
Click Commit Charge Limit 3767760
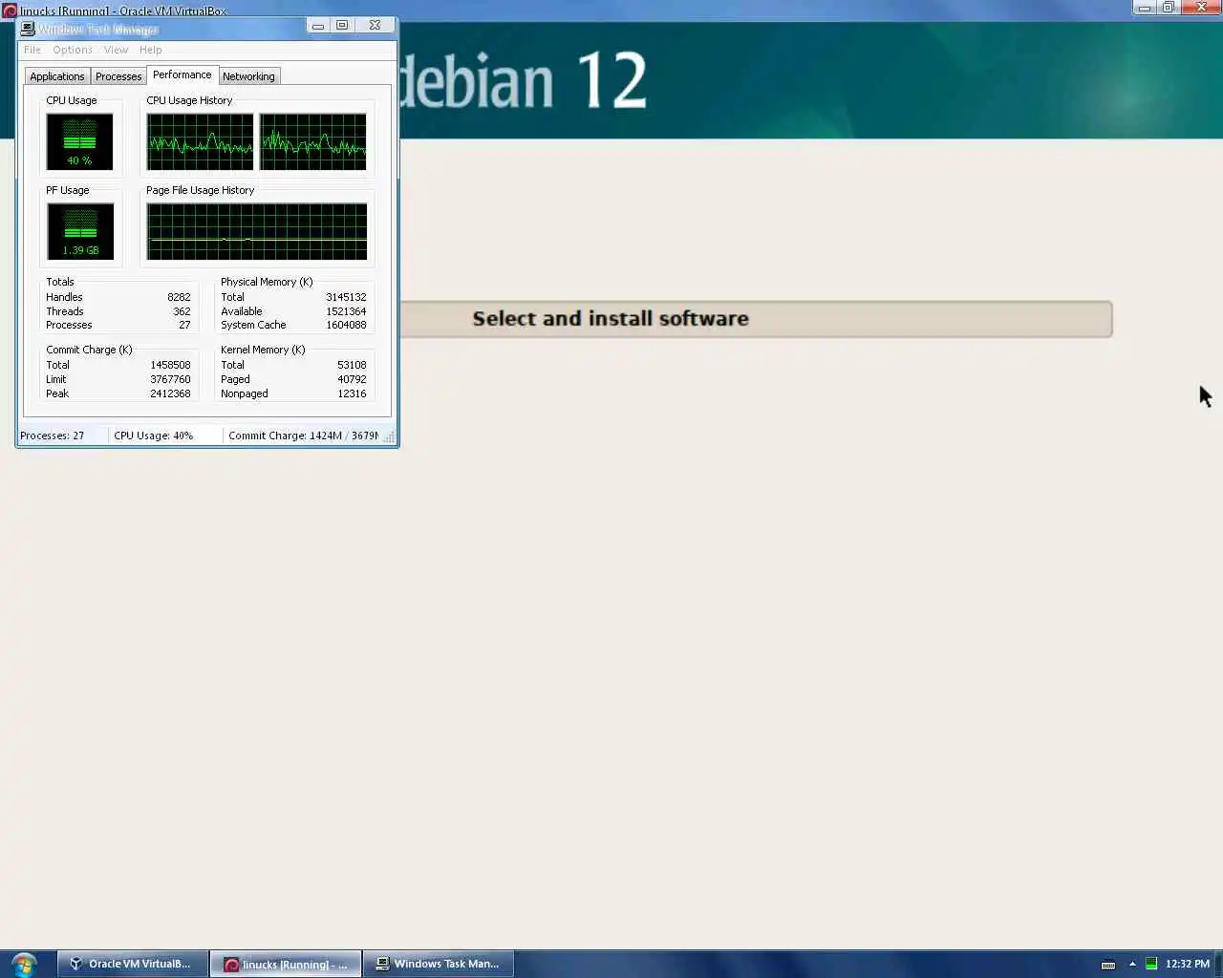point(170,379)
